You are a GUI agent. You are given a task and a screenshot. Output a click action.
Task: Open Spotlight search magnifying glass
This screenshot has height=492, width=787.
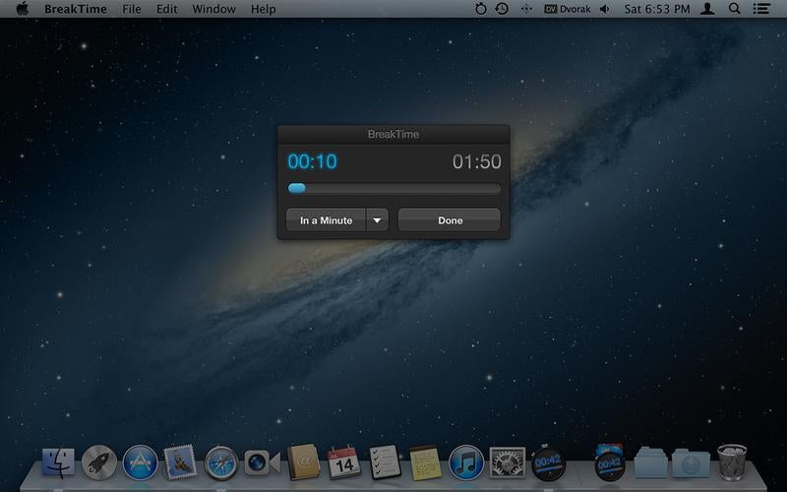[x=734, y=9]
